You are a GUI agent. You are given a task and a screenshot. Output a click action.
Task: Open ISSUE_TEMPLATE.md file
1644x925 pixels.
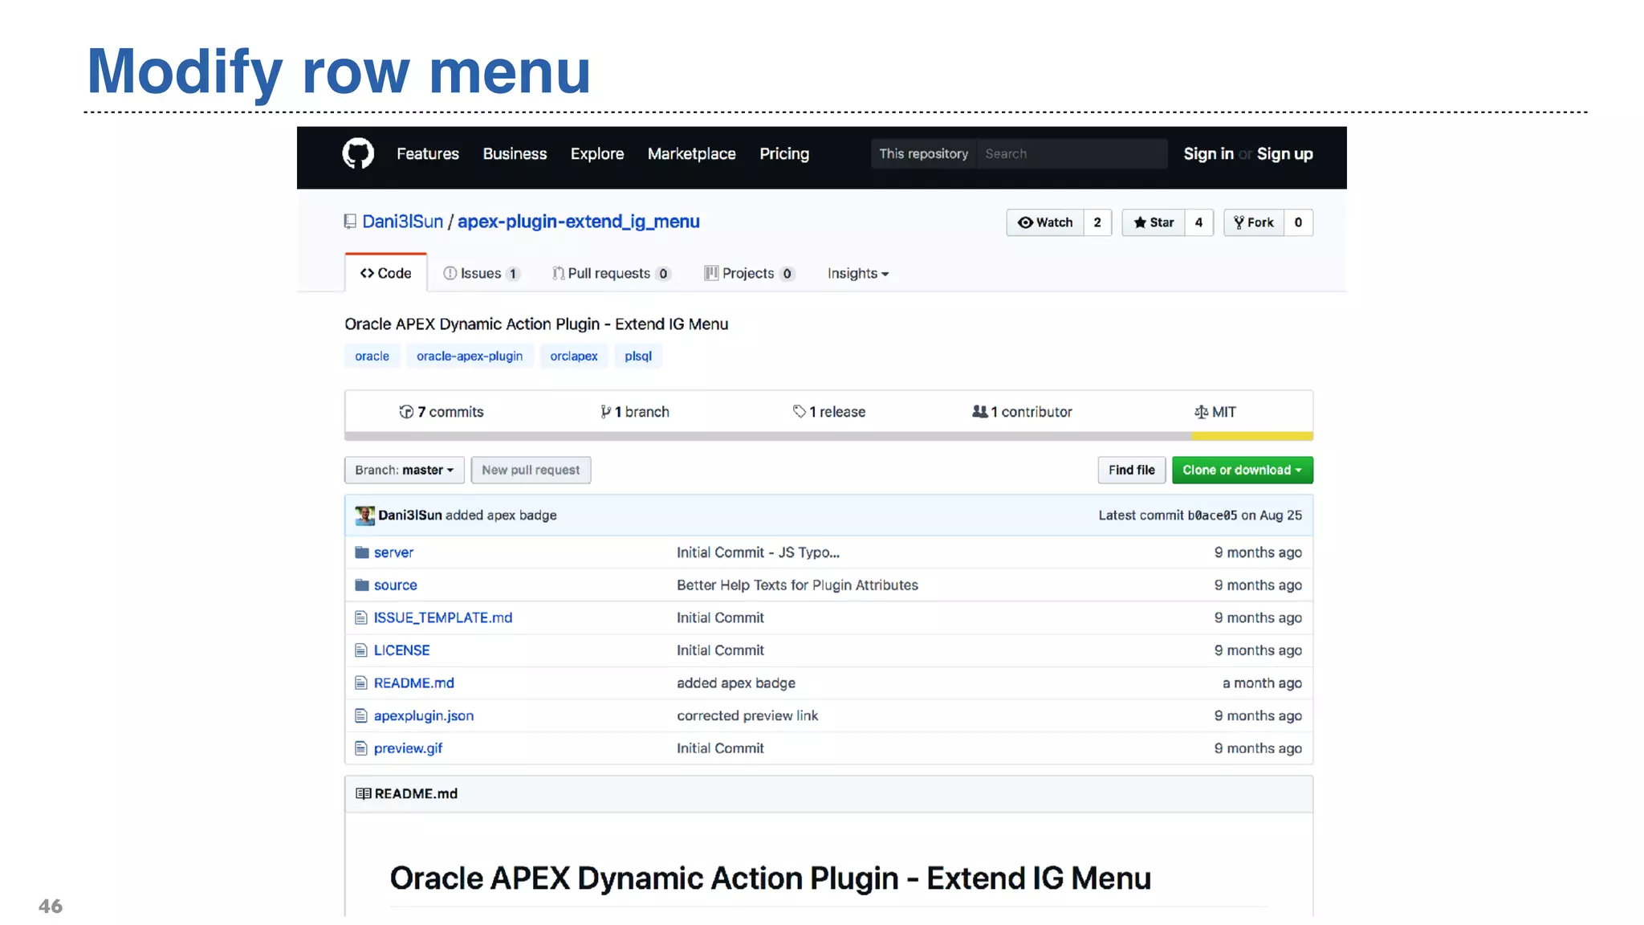(442, 617)
